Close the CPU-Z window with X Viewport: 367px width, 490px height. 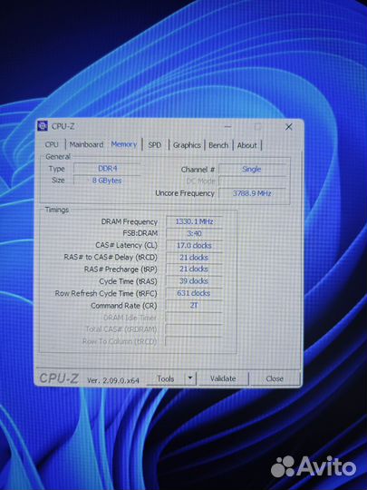click(289, 126)
